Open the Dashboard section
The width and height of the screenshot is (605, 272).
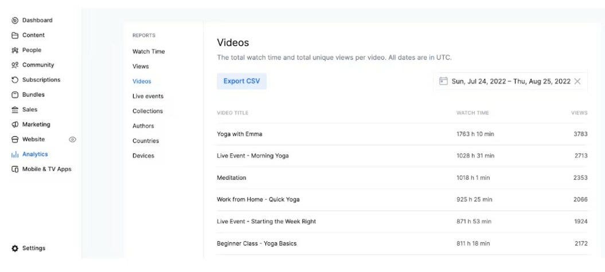(37, 21)
